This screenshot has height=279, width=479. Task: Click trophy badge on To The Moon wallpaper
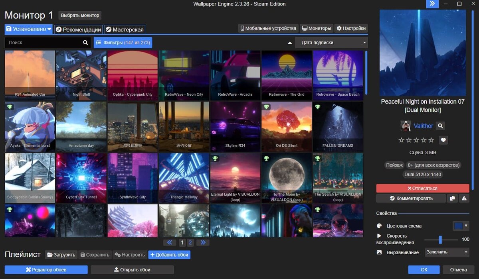[266, 159]
